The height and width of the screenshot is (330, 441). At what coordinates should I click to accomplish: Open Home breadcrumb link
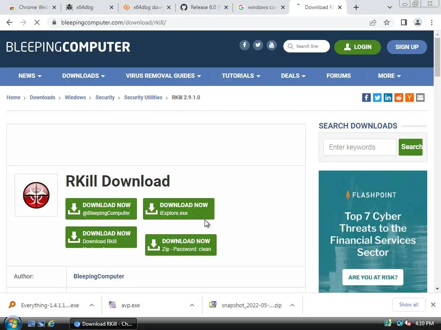pos(13,98)
